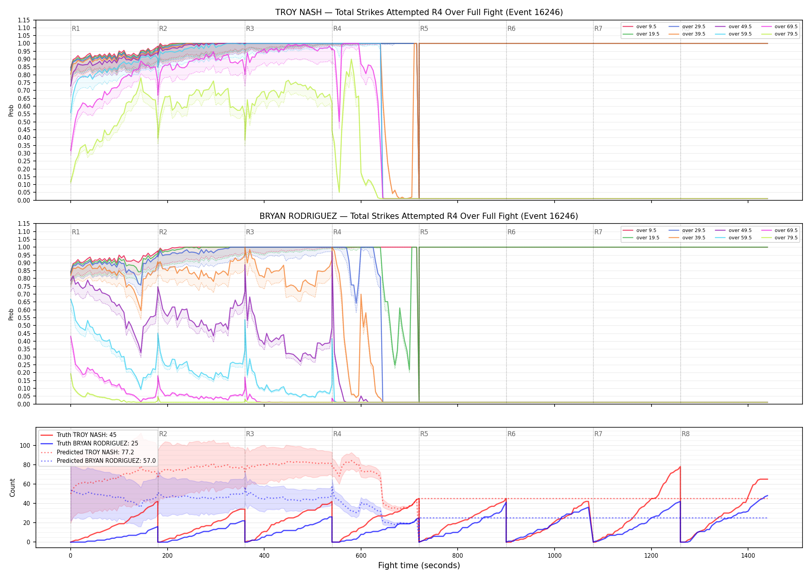Select R2 label in Bryan Rodriguez chart

[x=163, y=232]
